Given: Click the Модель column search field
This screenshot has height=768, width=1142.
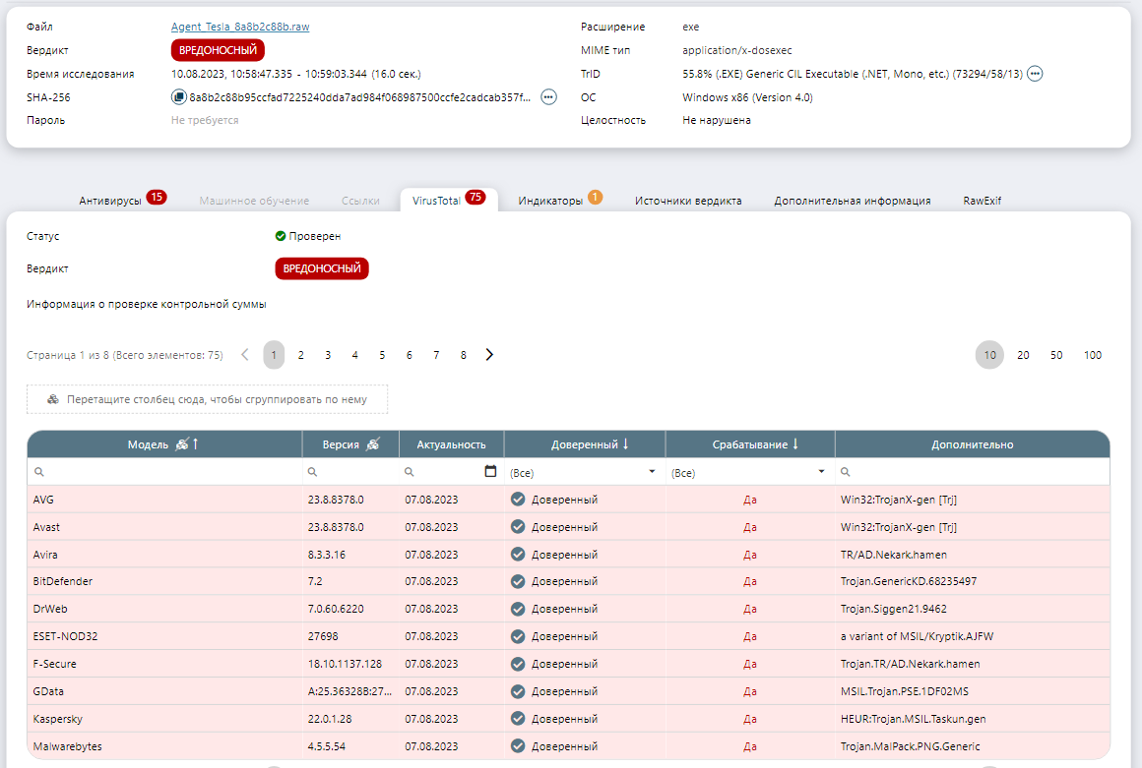Looking at the screenshot, I should [x=169, y=473].
